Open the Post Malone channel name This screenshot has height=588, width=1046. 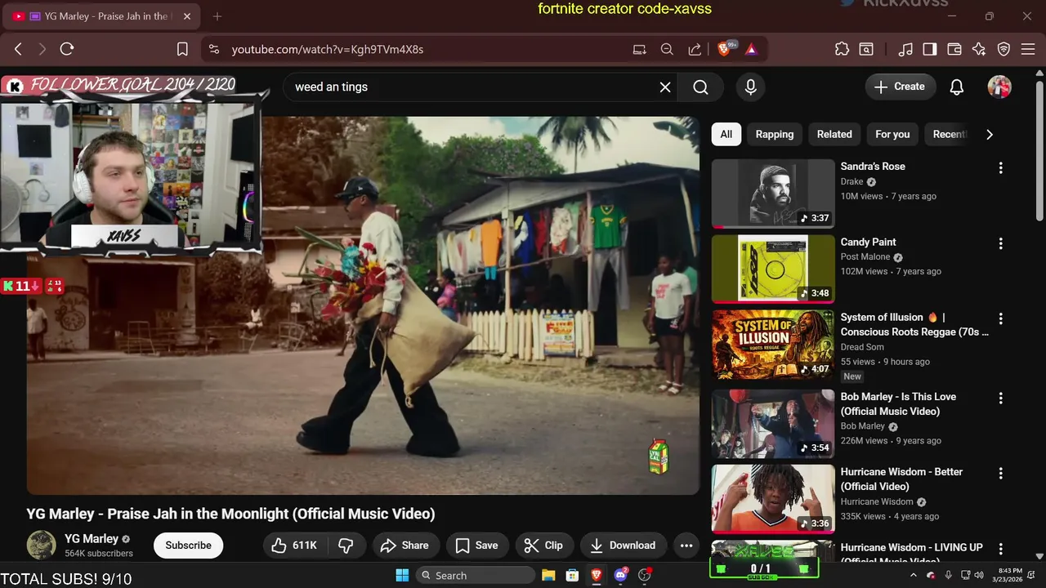click(865, 256)
